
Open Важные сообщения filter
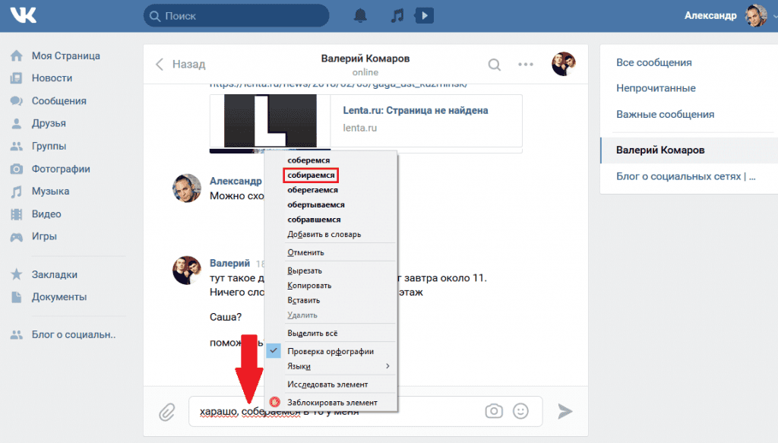[x=666, y=115]
